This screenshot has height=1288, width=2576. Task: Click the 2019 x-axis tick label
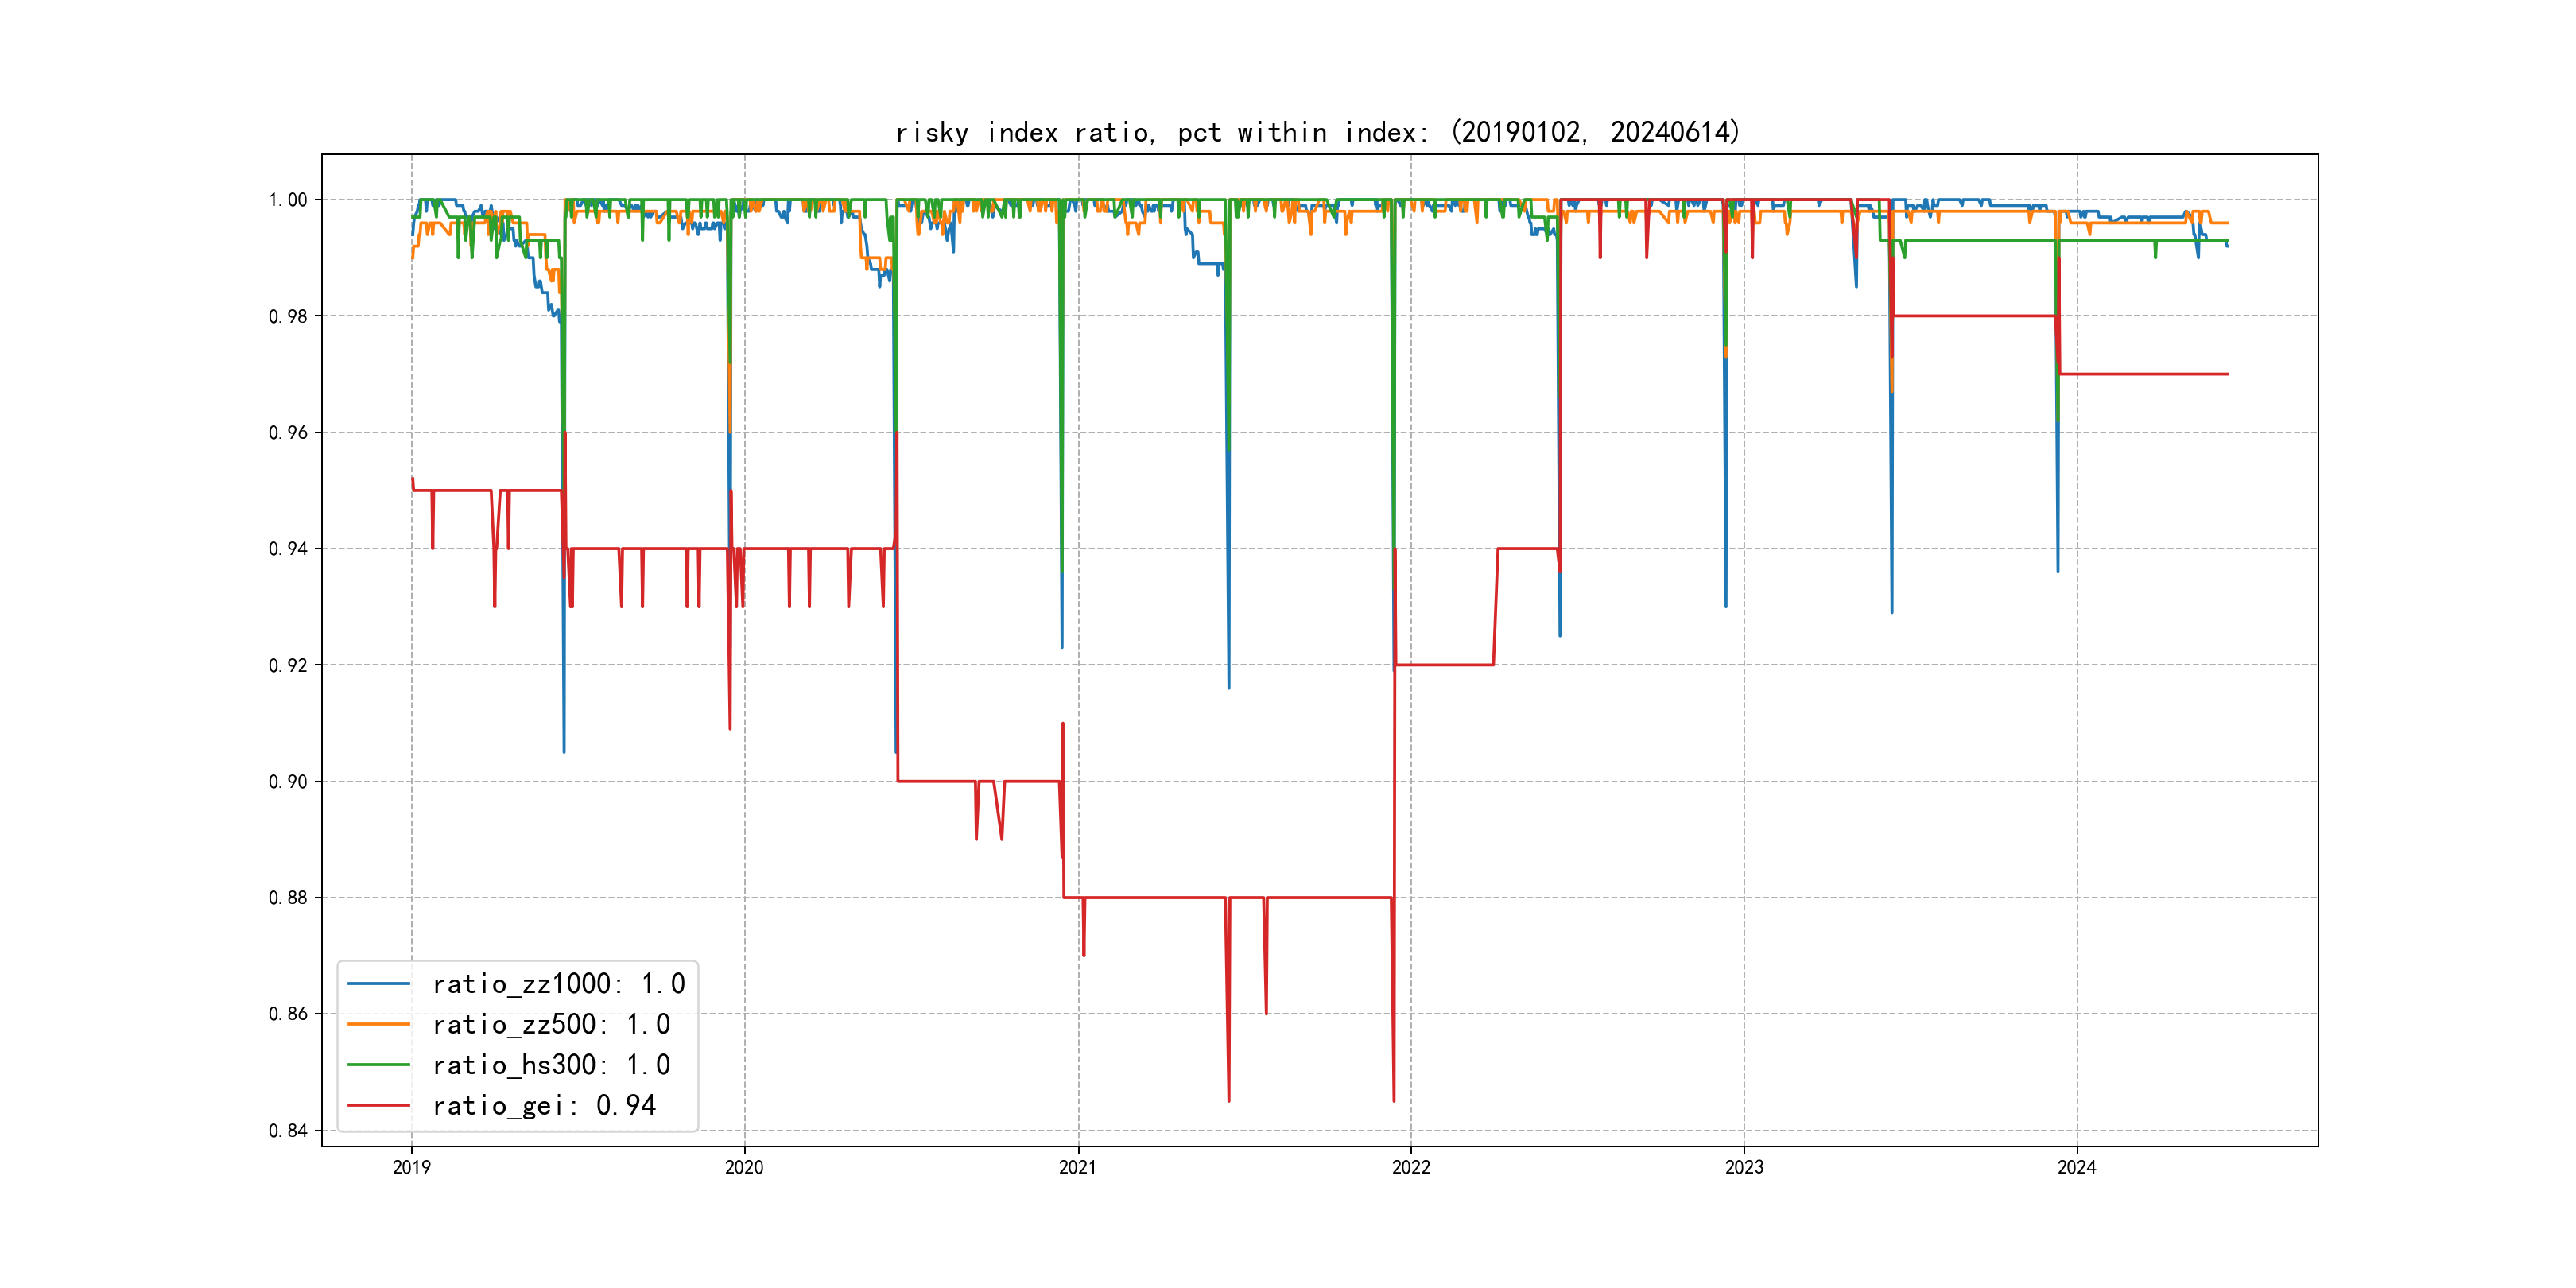coord(411,1167)
